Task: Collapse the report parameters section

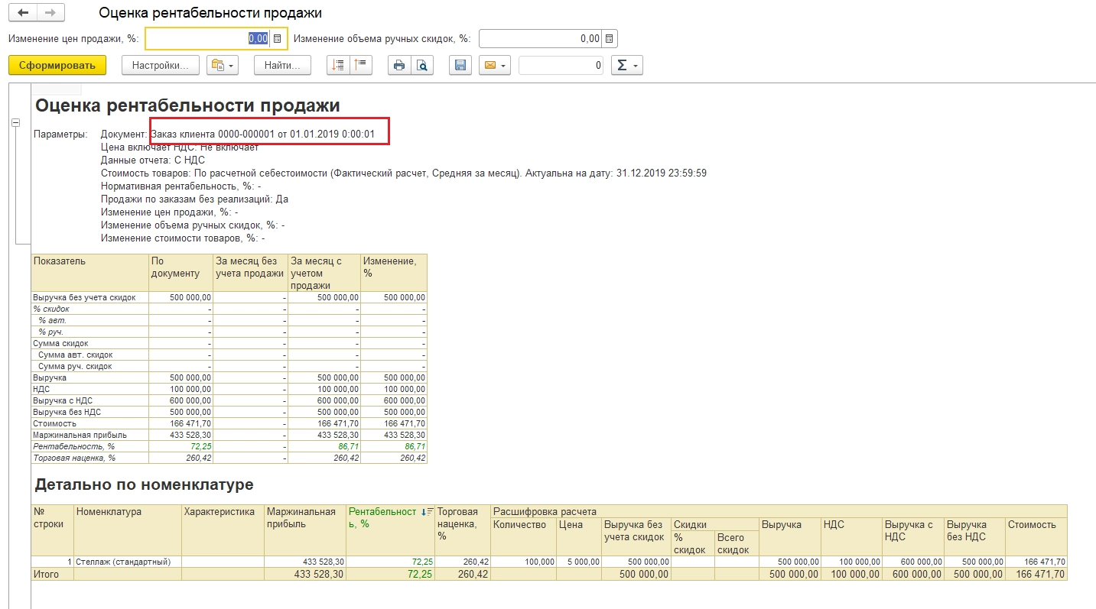Action: pos(15,122)
